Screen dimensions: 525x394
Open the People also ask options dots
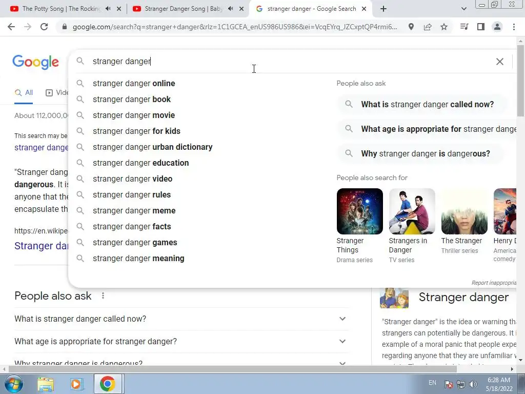tap(103, 296)
